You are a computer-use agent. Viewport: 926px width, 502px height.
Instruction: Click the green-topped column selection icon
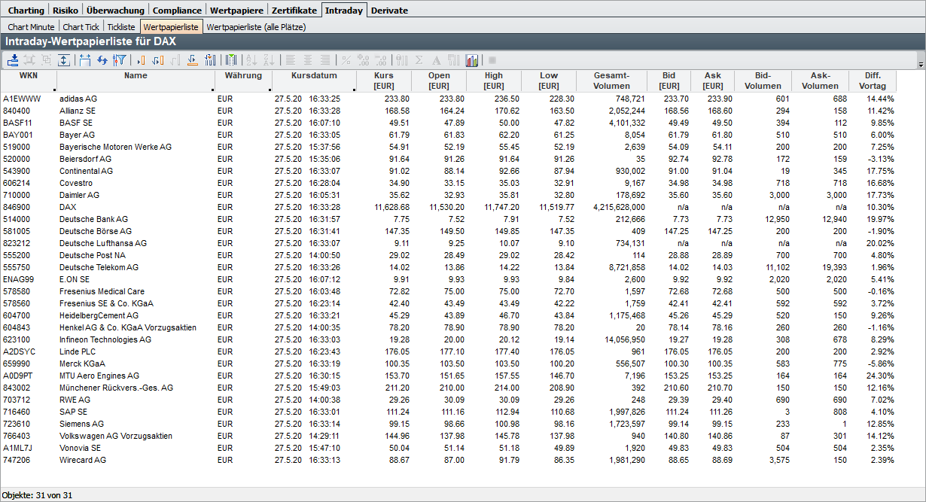230,60
